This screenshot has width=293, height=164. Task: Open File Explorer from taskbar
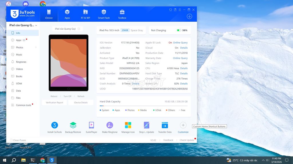coord(23,160)
